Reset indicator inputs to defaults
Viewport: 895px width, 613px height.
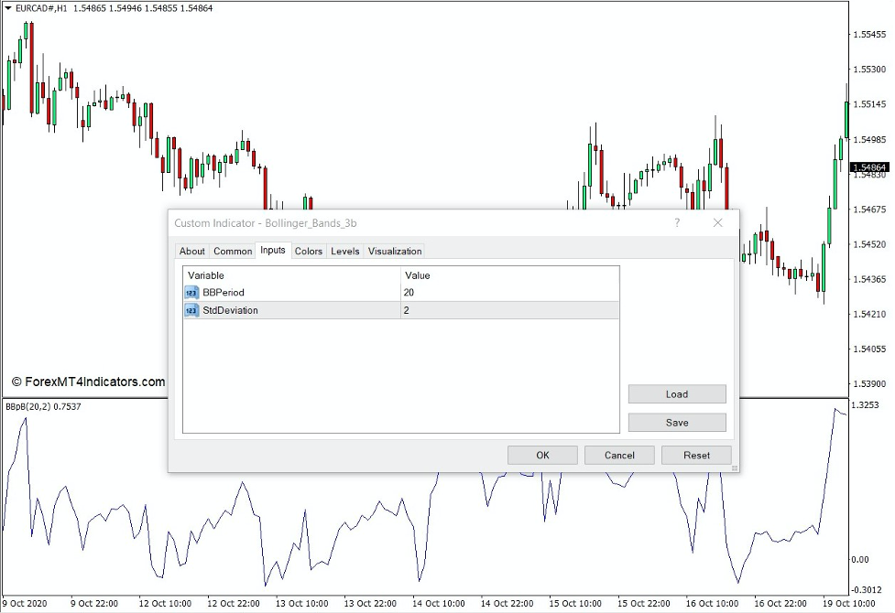click(696, 455)
